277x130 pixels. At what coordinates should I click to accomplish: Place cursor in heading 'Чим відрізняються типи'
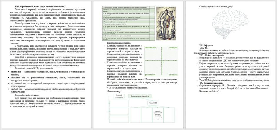point(40,7)
